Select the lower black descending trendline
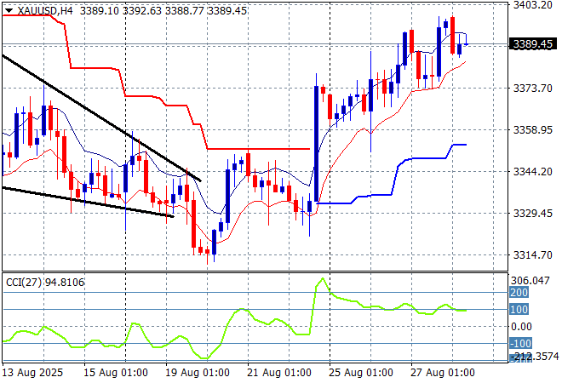 point(88,202)
